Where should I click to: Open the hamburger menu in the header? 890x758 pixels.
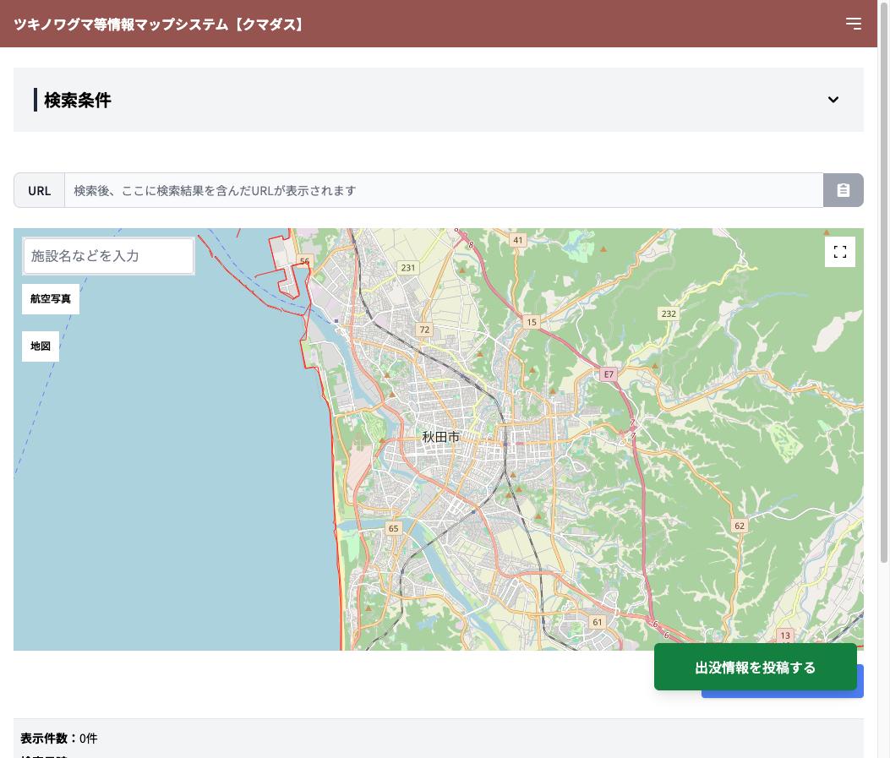[x=853, y=24]
